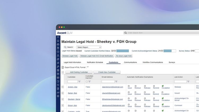Viewport: 199px width, 112px height.
Task: Click Acknowledgement Status progress bar
Action: (x=170, y=51)
